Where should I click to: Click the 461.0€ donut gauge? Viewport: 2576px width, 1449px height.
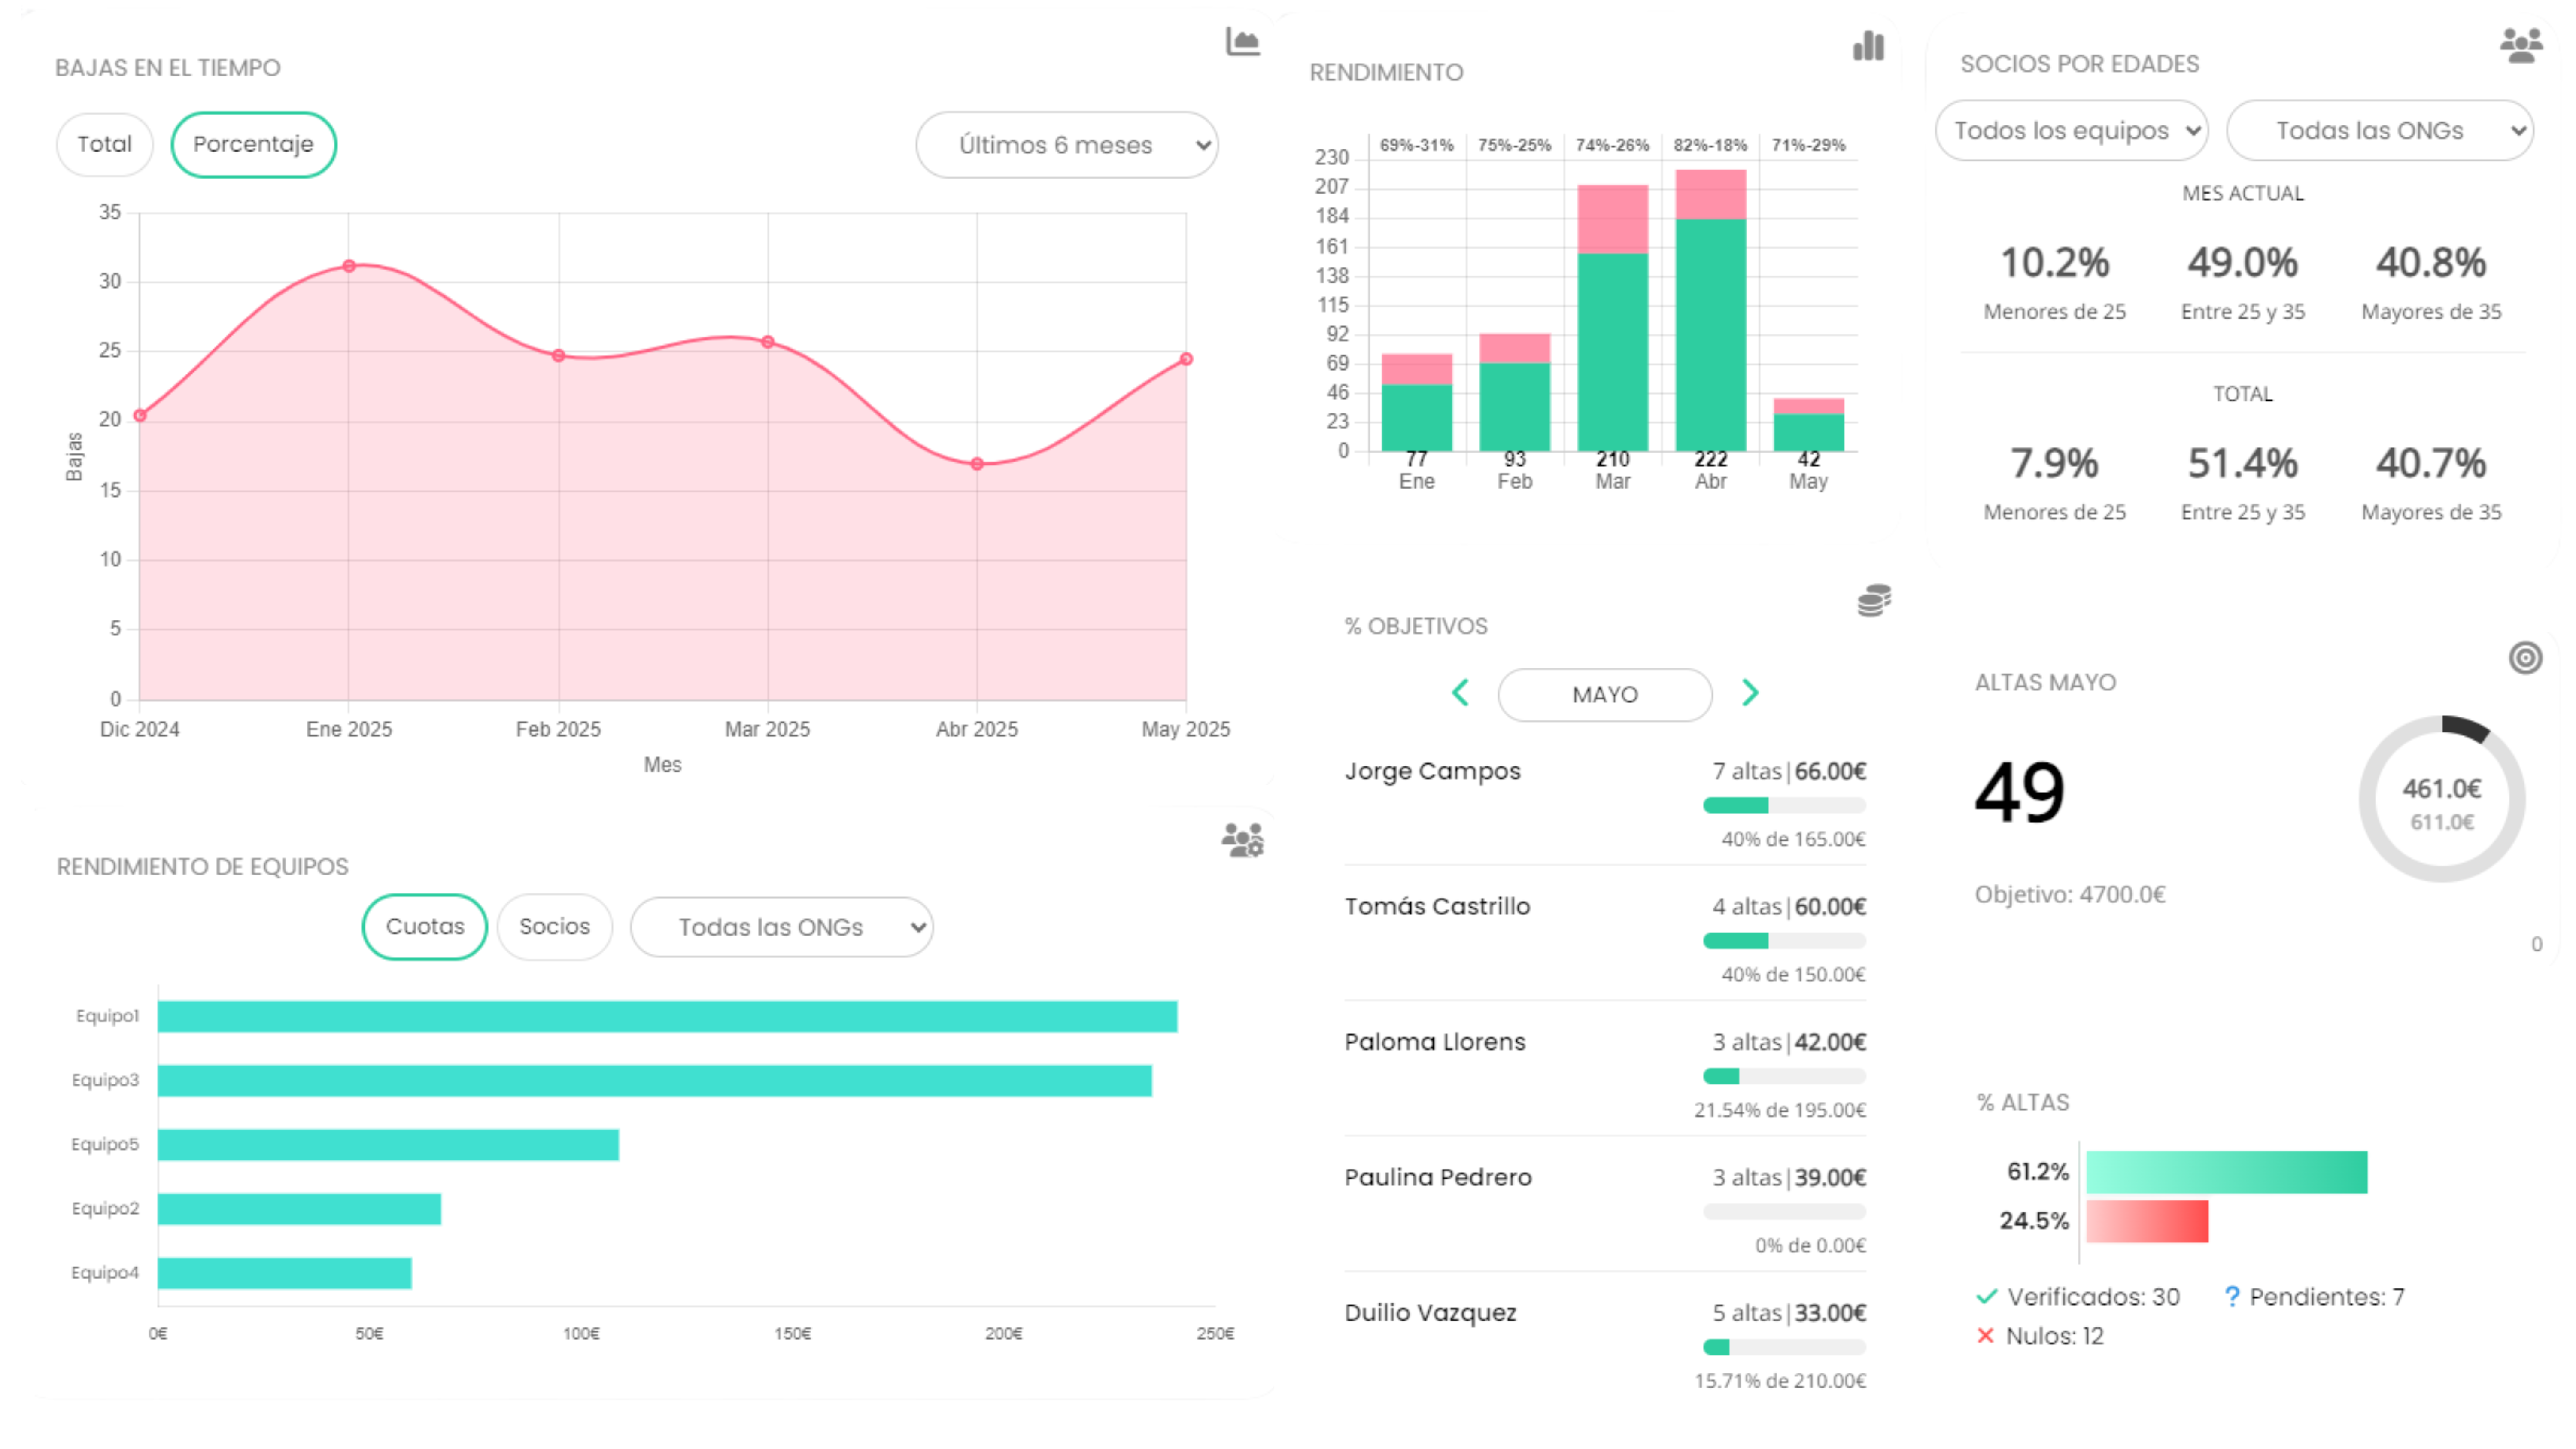[2441, 799]
